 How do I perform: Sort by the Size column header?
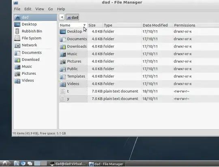[95, 25]
